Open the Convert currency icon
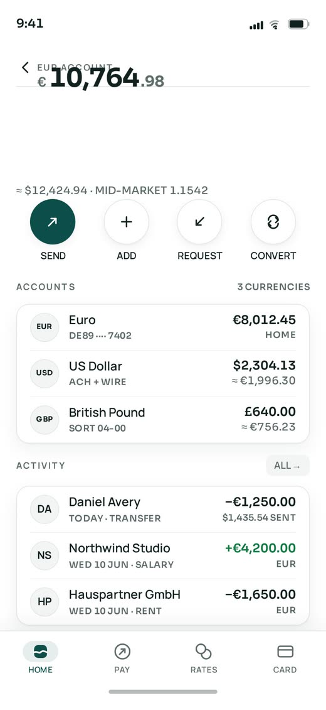Image resolution: width=326 pixels, height=710 pixels. 273,222
